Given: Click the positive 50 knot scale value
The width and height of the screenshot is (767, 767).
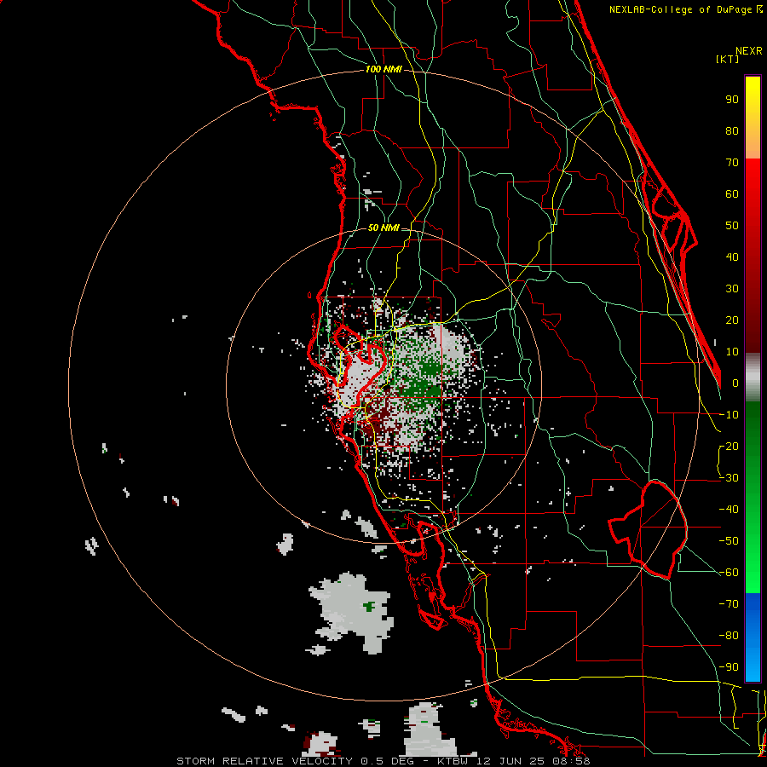Looking at the screenshot, I should coord(732,226).
